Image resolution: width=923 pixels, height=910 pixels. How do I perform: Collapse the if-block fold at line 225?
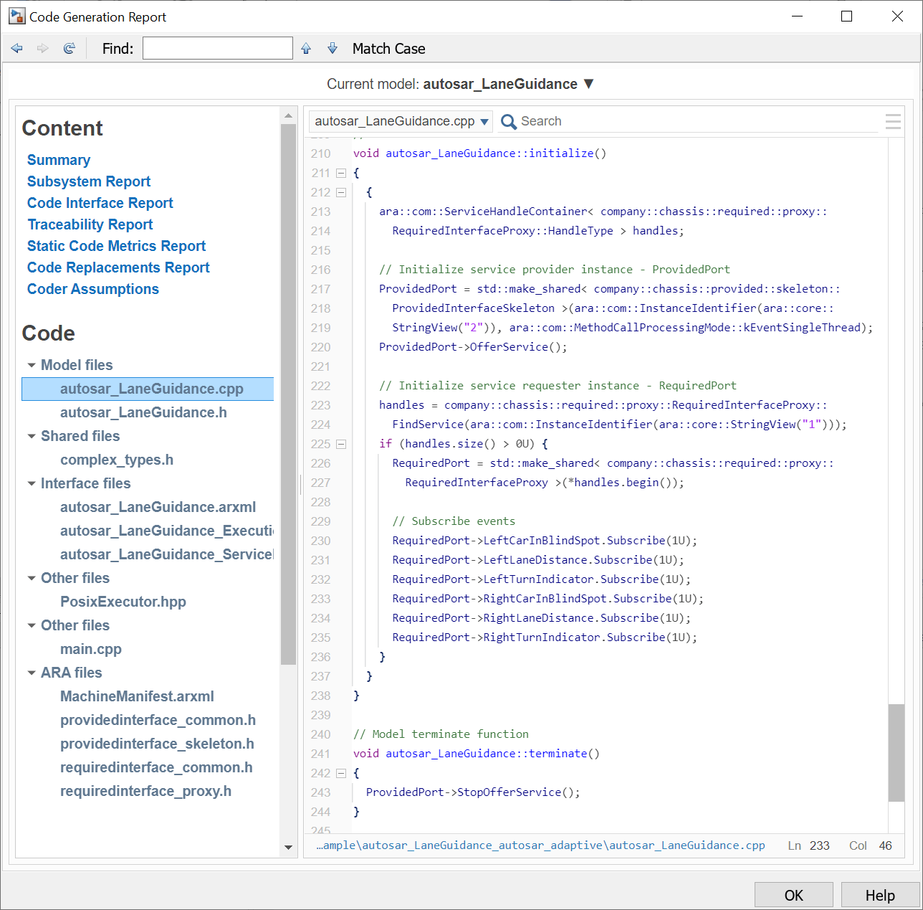point(341,444)
